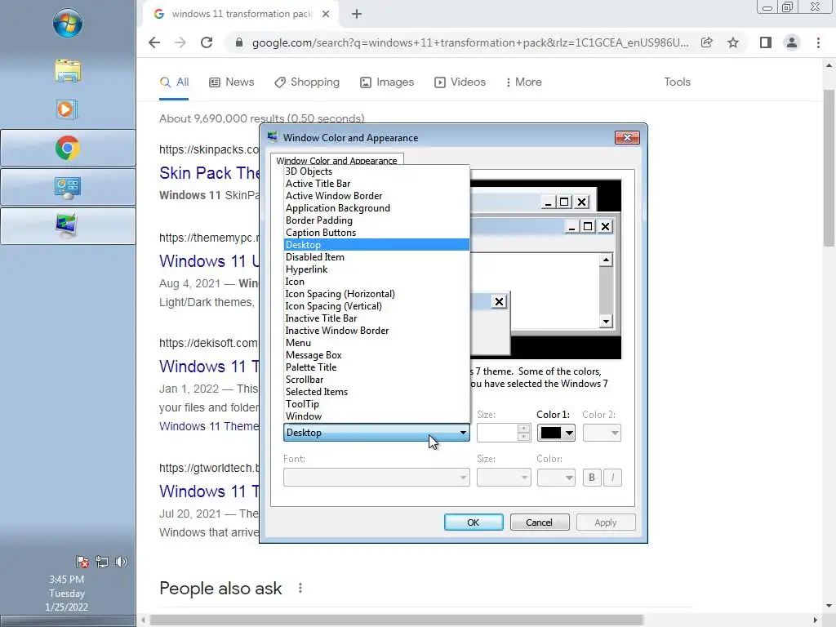The width and height of the screenshot is (836, 627).
Task: Select Hyperlink in the item list
Action: (x=376, y=269)
